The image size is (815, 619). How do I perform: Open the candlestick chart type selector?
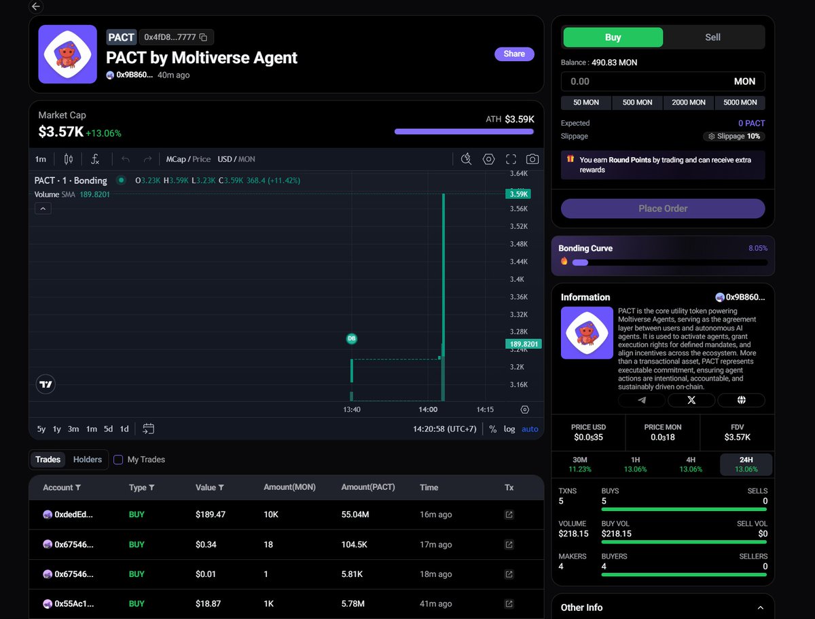(68, 159)
